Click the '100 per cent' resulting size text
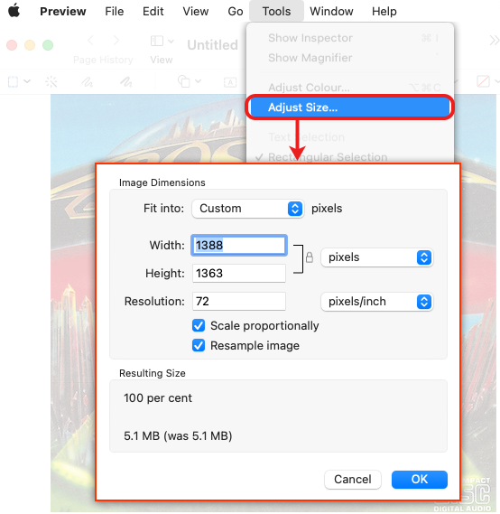Viewport: 500px width, 514px height. coord(158,398)
